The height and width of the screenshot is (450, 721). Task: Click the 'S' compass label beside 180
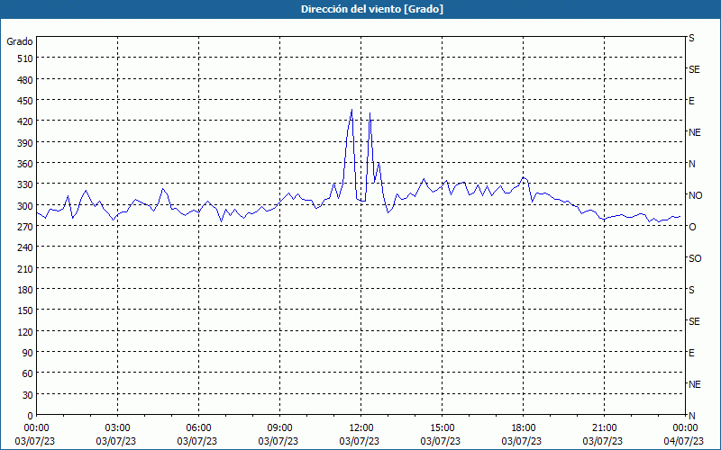pyautogui.click(x=691, y=290)
